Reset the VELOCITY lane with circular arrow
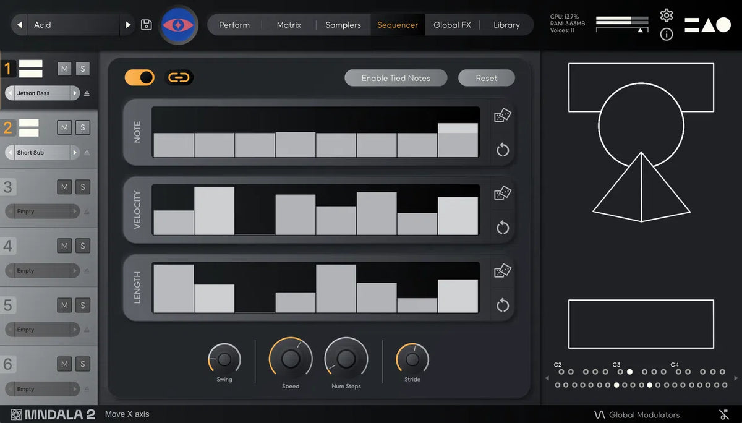742x423 pixels. pyautogui.click(x=502, y=228)
